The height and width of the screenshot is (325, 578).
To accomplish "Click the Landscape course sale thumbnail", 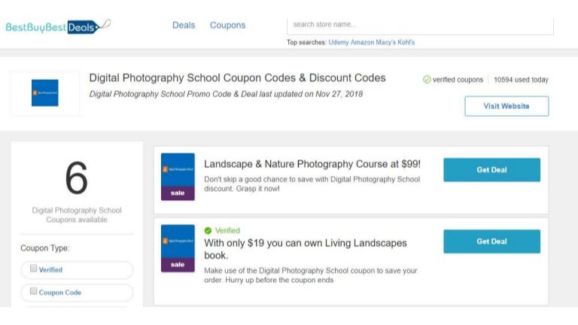I will (178, 177).
